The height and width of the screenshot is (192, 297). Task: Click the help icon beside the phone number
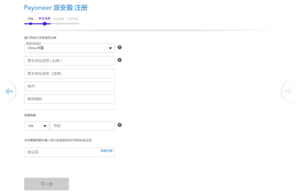point(119,125)
